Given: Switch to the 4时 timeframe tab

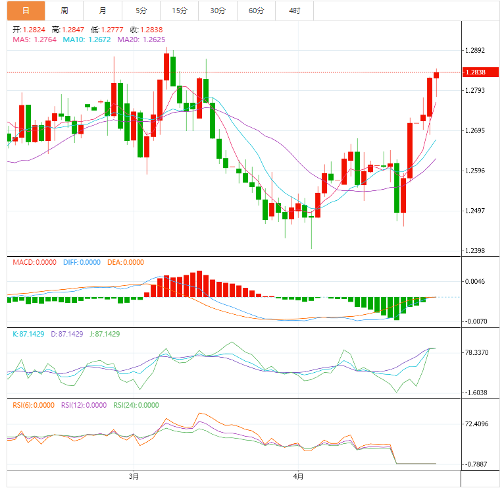Looking at the screenshot, I should (x=294, y=11).
